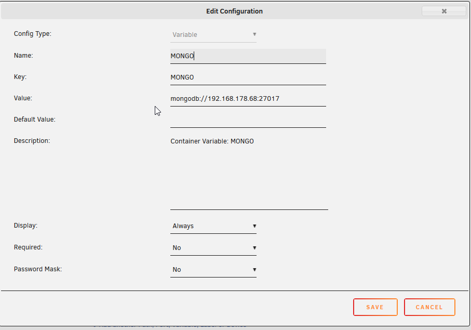Viewport: 471px width, 330px height.
Task: Open the Required dropdown
Action: 213,248
